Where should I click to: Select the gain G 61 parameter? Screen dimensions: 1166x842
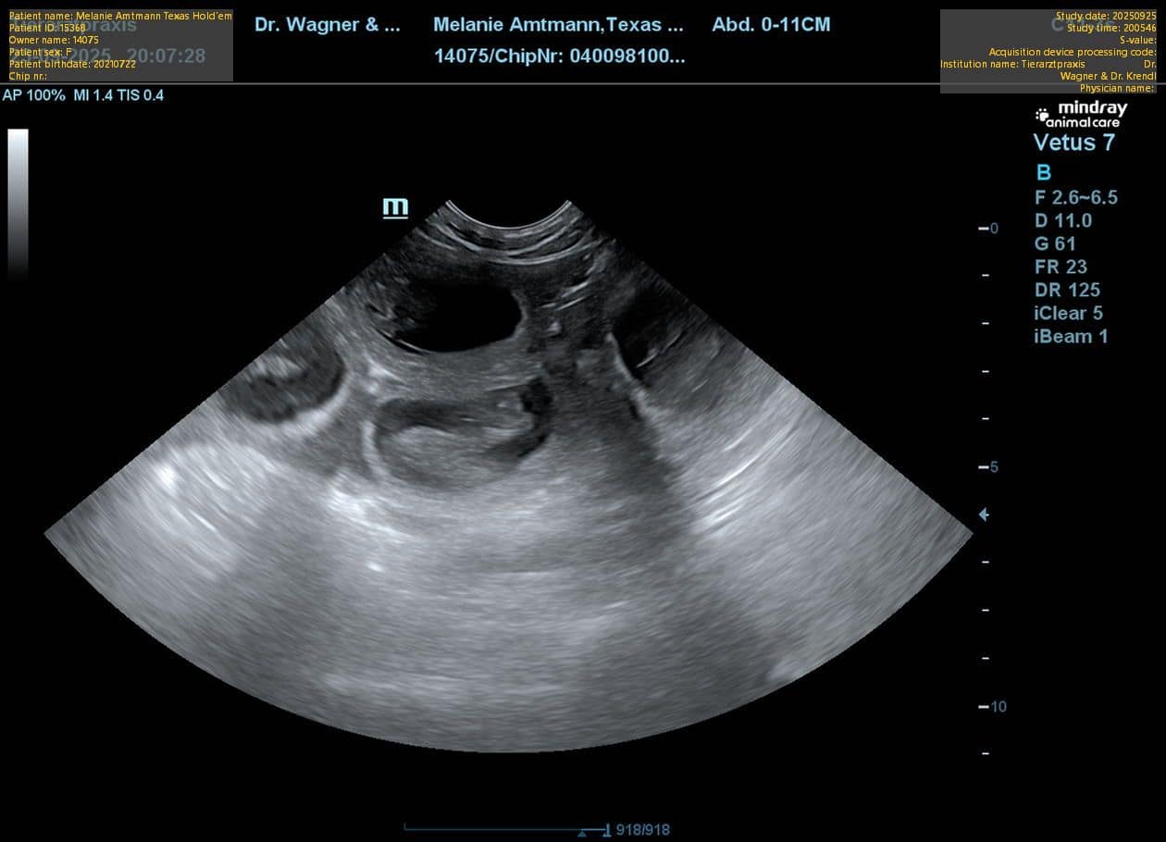1055,243
